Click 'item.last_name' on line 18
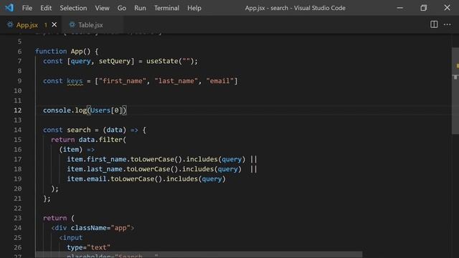Screen dimensions: 459x258 coord(95,169)
